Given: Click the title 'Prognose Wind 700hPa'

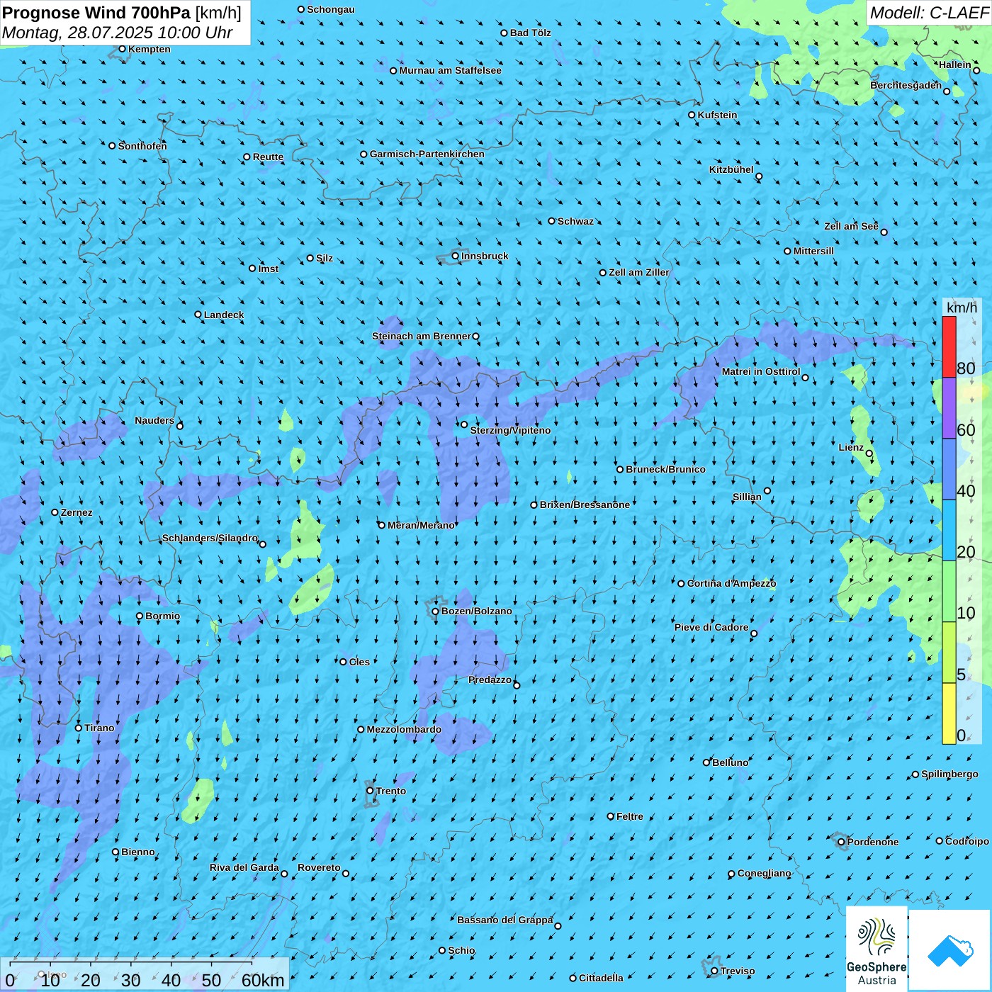Looking at the screenshot, I should pos(97,13).
